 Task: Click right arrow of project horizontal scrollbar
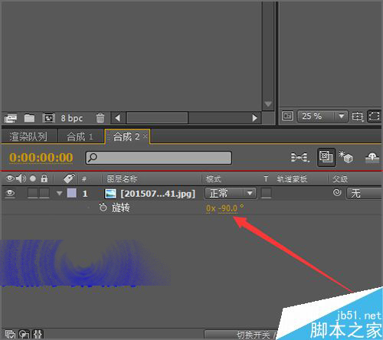click(x=254, y=118)
